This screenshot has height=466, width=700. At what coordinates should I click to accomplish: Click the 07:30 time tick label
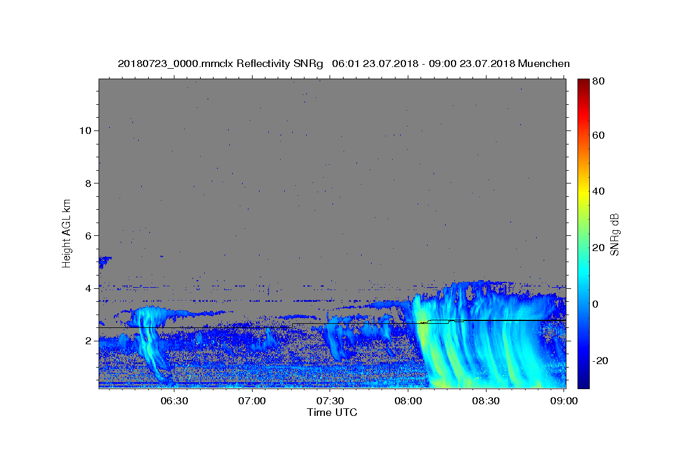(x=330, y=401)
